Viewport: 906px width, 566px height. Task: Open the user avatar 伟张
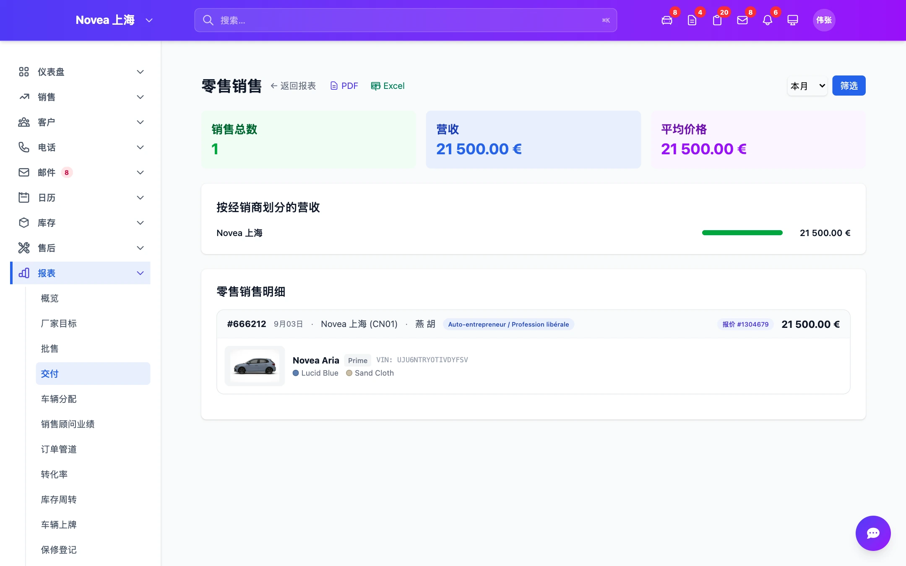[x=824, y=20]
